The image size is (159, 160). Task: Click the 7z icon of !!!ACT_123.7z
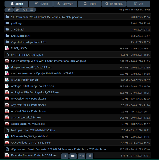coord(7,48)
